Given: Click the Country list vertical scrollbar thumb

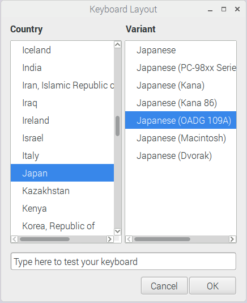Looking at the screenshot, I should coord(117,126).
